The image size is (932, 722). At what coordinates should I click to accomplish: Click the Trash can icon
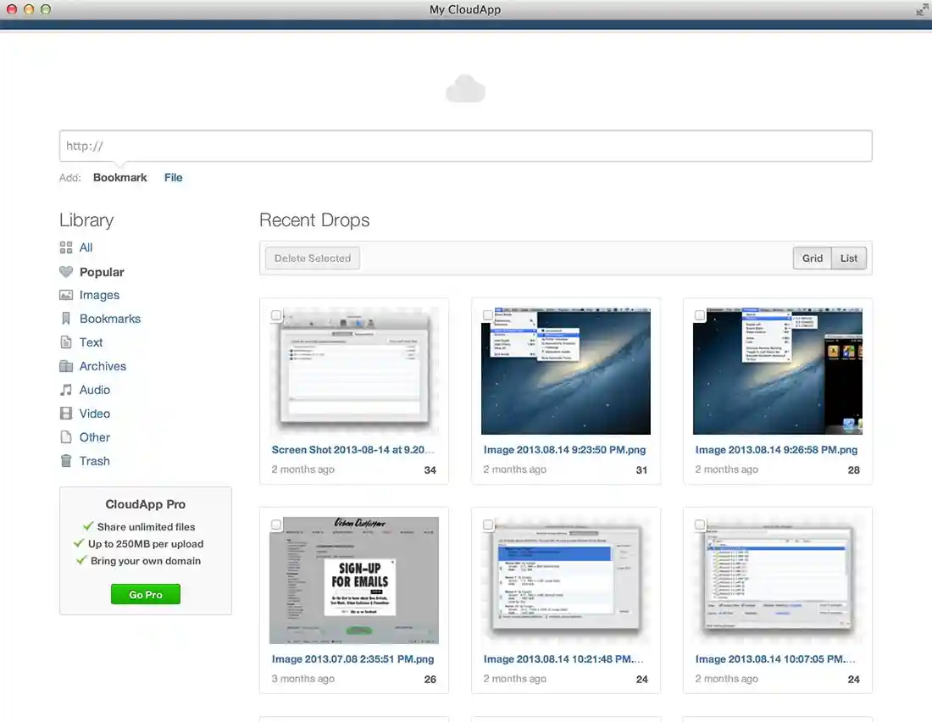tap(64, 461)
